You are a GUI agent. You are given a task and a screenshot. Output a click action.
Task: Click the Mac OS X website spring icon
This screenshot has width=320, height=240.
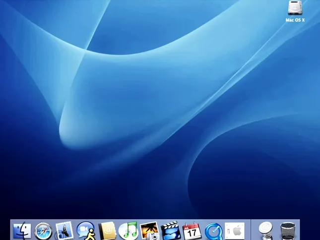point(266,231)
